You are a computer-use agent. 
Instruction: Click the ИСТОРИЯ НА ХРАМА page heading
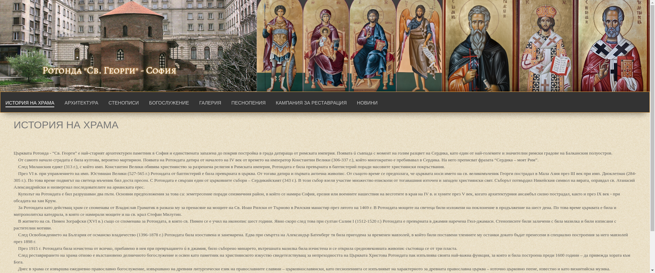[x=66, y=125]
